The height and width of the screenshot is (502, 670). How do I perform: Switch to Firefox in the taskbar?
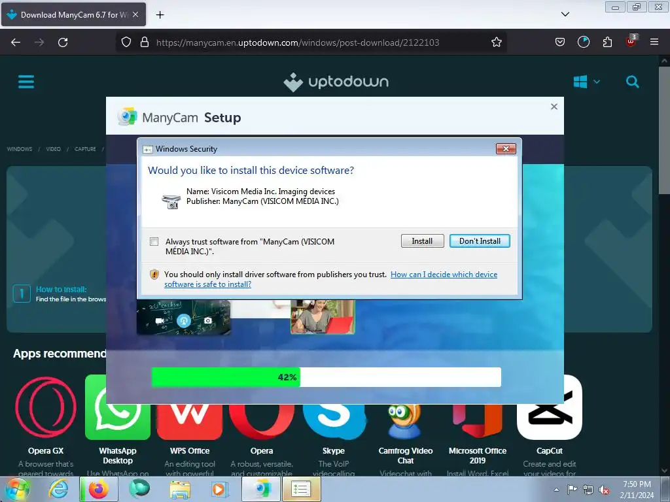point(99,489)
